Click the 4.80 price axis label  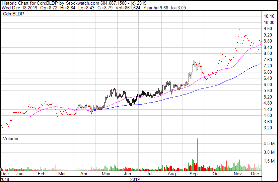268,103
